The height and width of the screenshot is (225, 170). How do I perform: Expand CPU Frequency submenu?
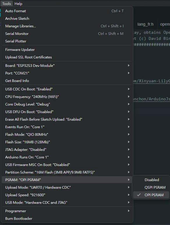[x=67, y=97]
